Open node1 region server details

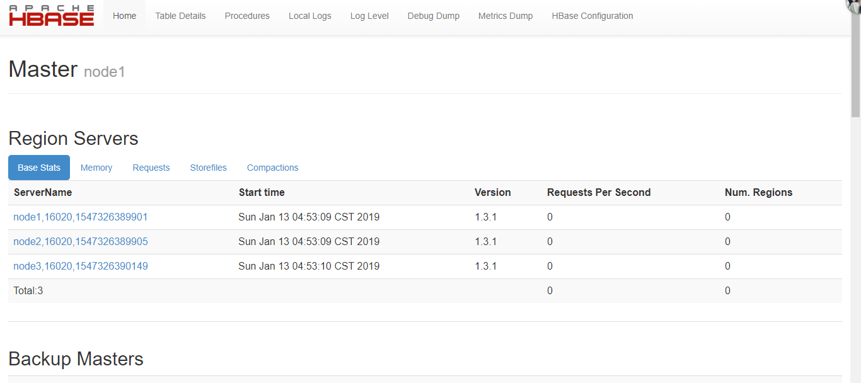[80, 217]
